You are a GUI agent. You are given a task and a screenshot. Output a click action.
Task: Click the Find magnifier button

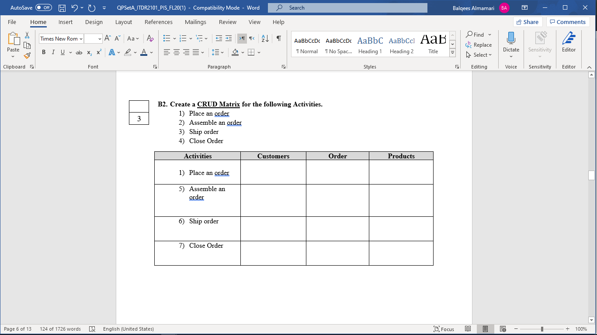click(x=476, y=34)
